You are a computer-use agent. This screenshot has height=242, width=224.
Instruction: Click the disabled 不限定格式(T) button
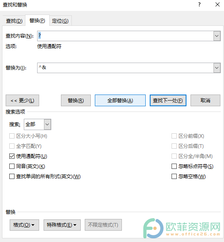tap(103, 225)
